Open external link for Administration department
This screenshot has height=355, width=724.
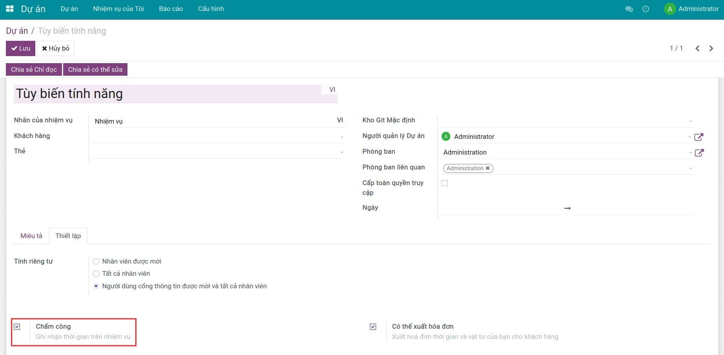[x=699, y=153]
